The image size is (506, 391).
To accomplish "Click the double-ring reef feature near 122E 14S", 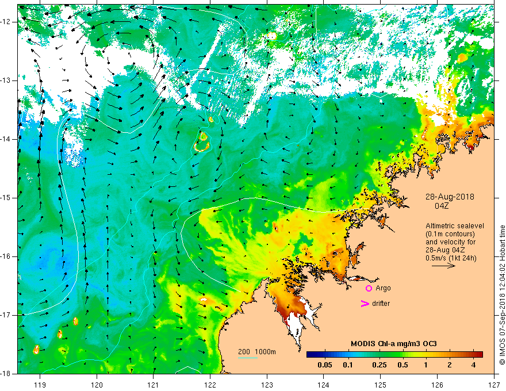I will click(202, 141).
